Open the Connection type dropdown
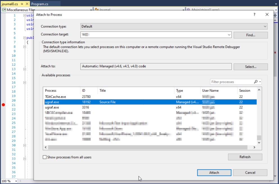The width and height of the screenshot is (279, 184). [x=265, y=26]
